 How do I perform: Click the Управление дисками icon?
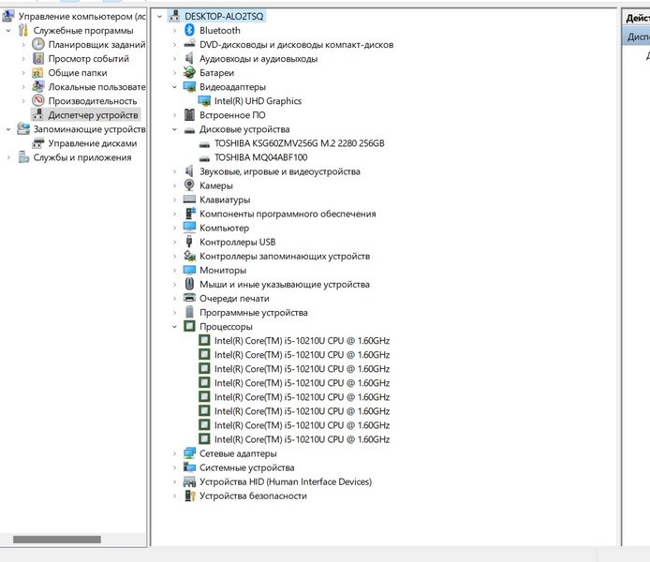[x=38, y=143]
